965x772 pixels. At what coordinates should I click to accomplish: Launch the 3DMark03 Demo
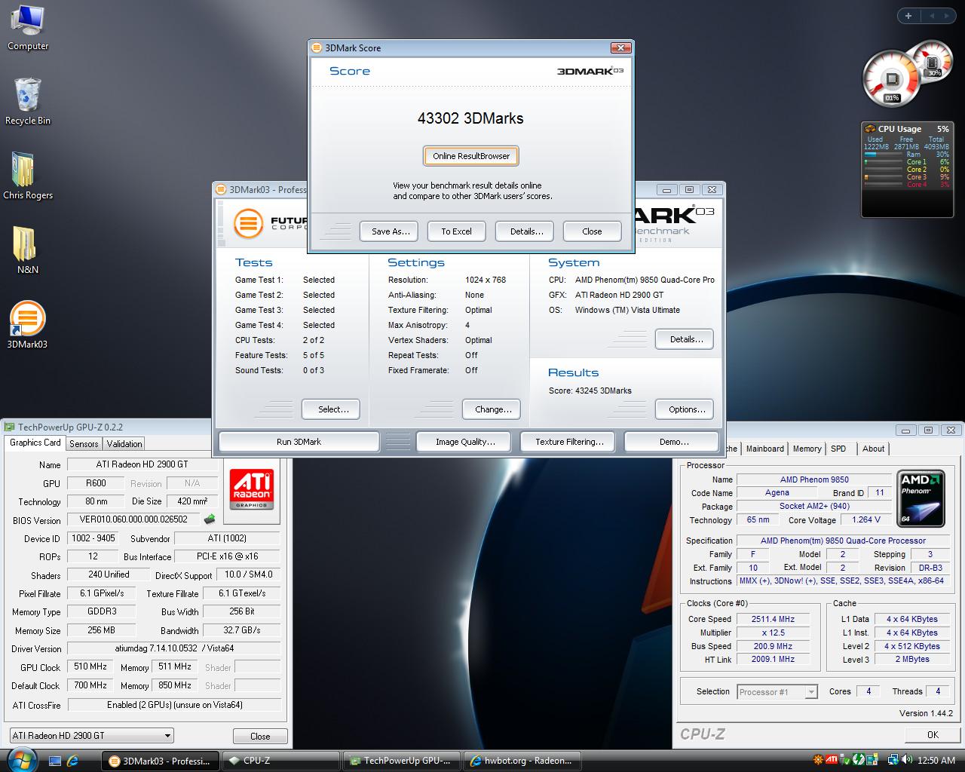click(673, 442)
